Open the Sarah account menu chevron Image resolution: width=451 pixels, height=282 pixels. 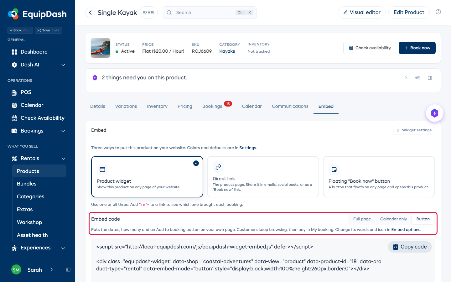(51, 270)
